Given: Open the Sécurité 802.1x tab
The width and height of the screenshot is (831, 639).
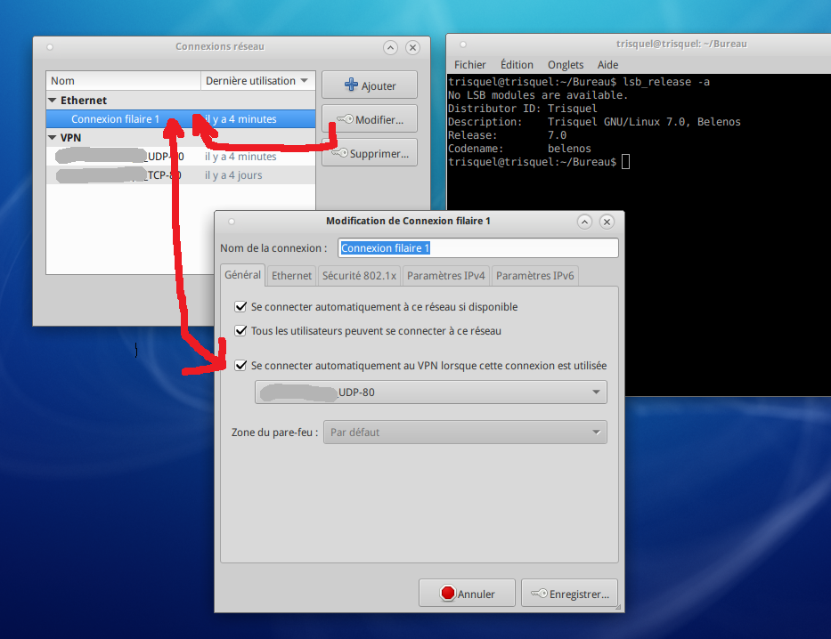Looking at the screenshot, I should pos(359,276).
